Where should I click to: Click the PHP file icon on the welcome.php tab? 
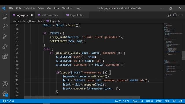[39, 15]
